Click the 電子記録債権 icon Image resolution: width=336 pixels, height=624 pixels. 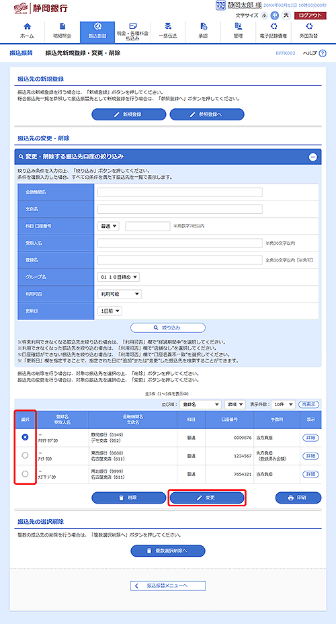(x=274, y=27)
